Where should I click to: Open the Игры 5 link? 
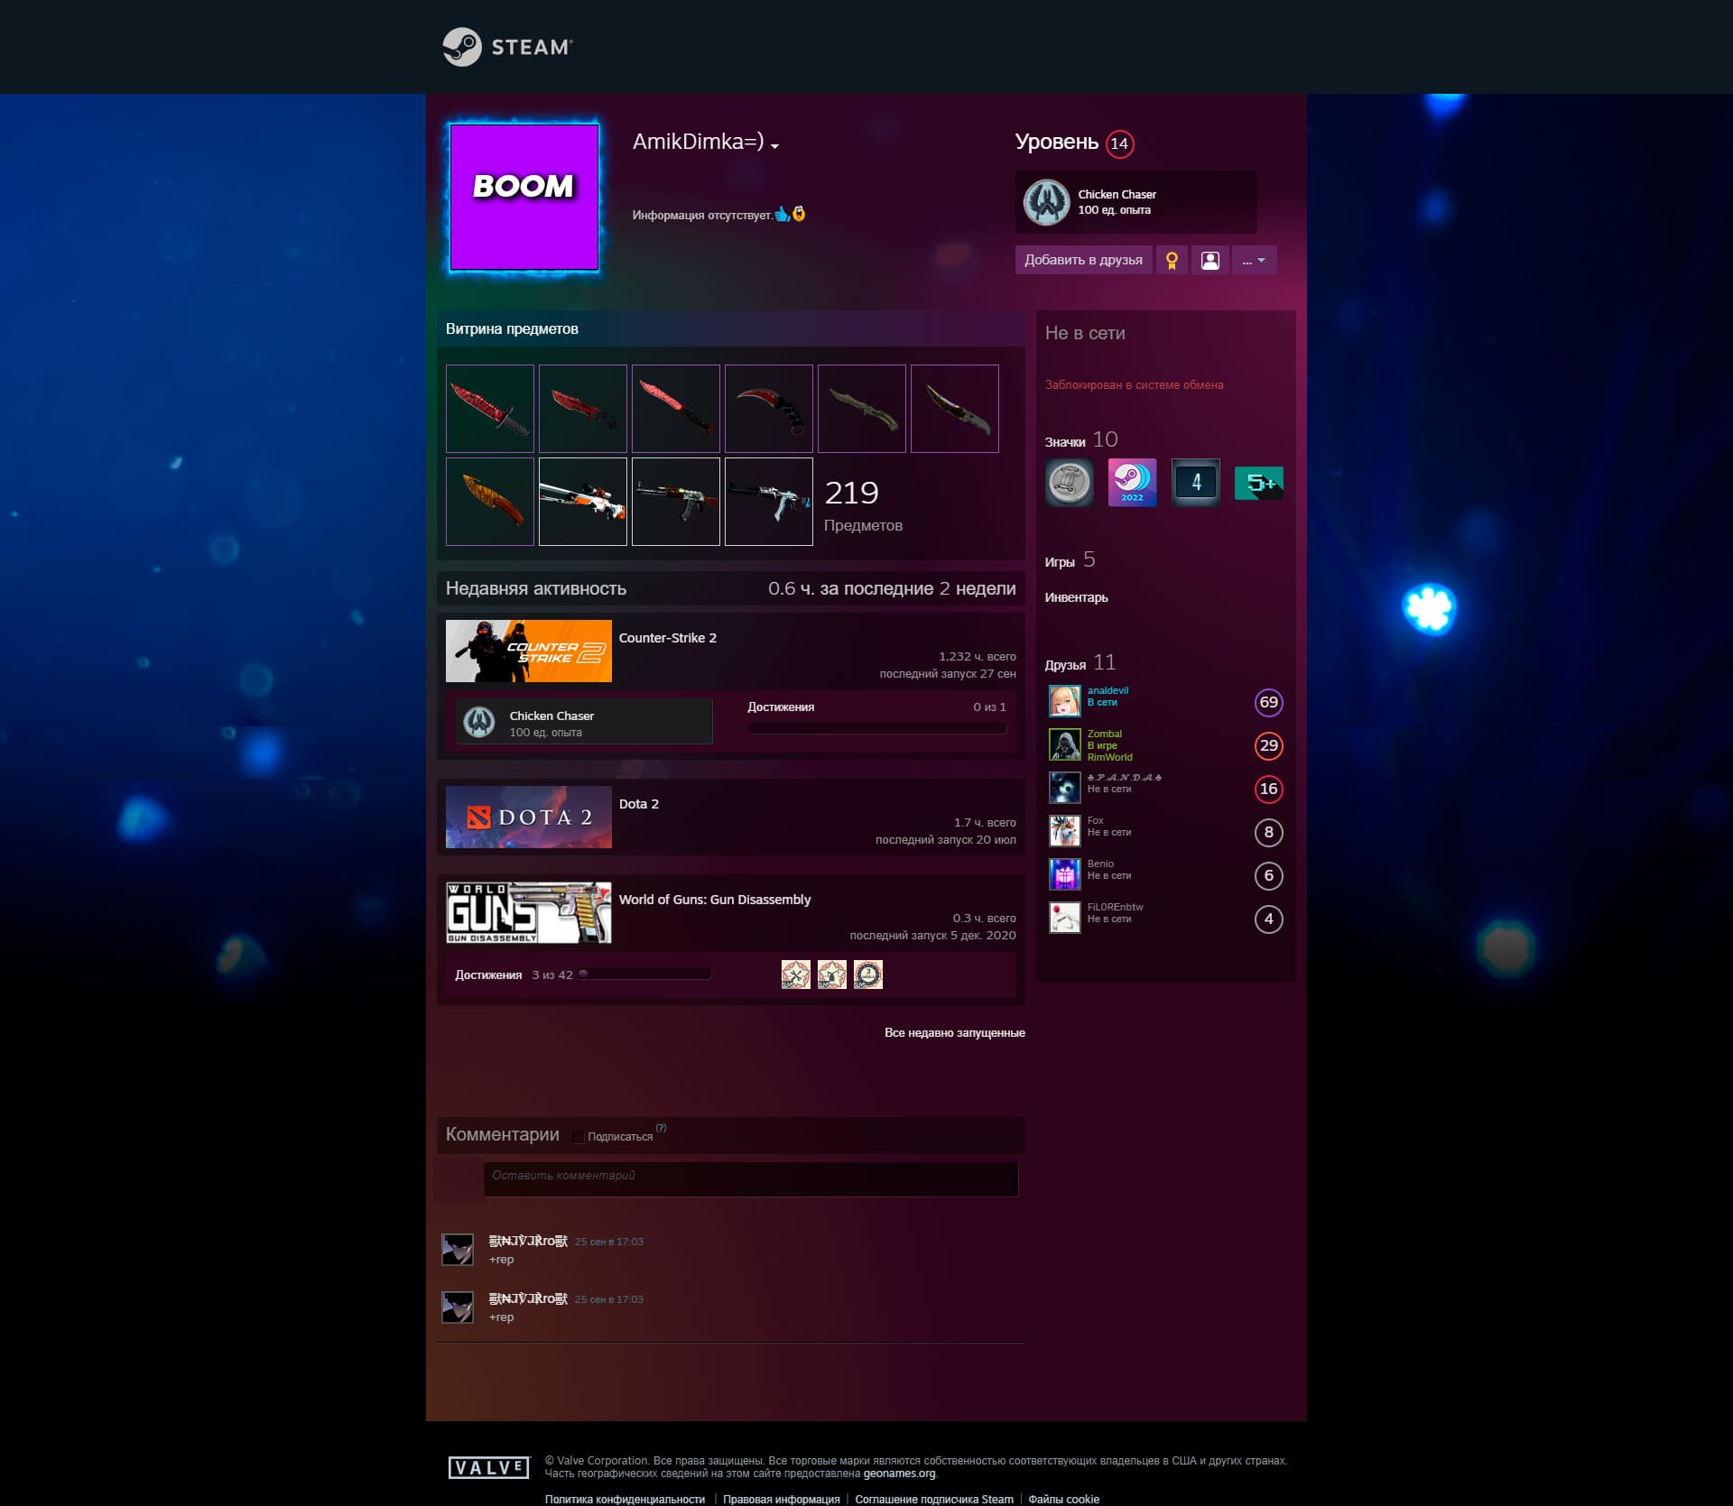(x=1070, y=560)
